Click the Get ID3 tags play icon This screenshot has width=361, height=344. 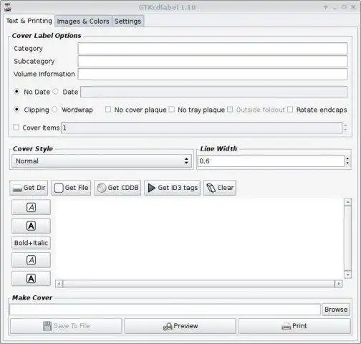(151, 188)
